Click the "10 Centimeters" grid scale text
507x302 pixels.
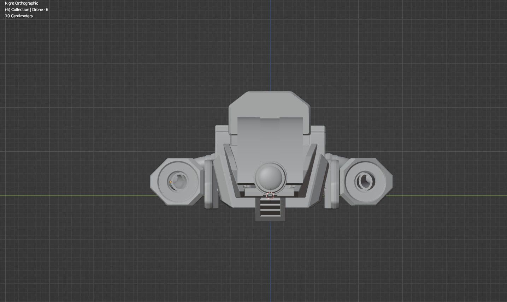click(19, 16)
